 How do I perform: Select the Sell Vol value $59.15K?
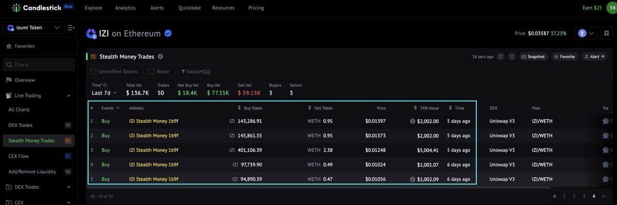pyautogui.click(x=249, y=93)
